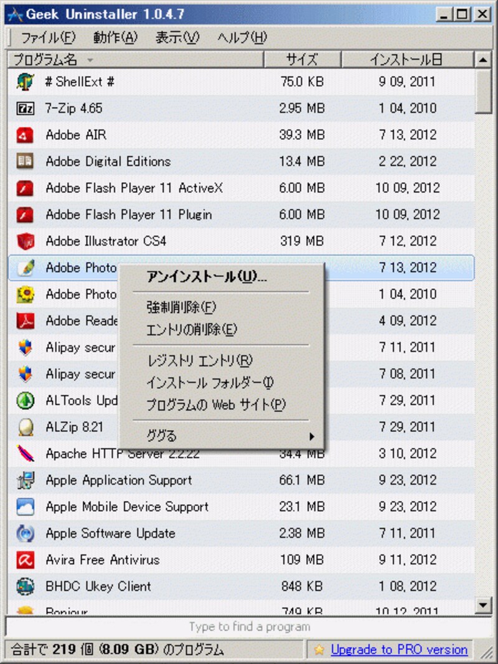498x664 pixels.
Task: Click the 66.1 MB size cell
Action: 302,480
